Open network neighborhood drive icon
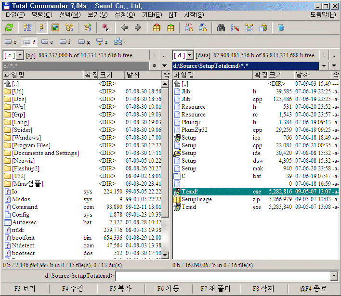Viewport: 341px width, 296px height. [x=119, y=42]
